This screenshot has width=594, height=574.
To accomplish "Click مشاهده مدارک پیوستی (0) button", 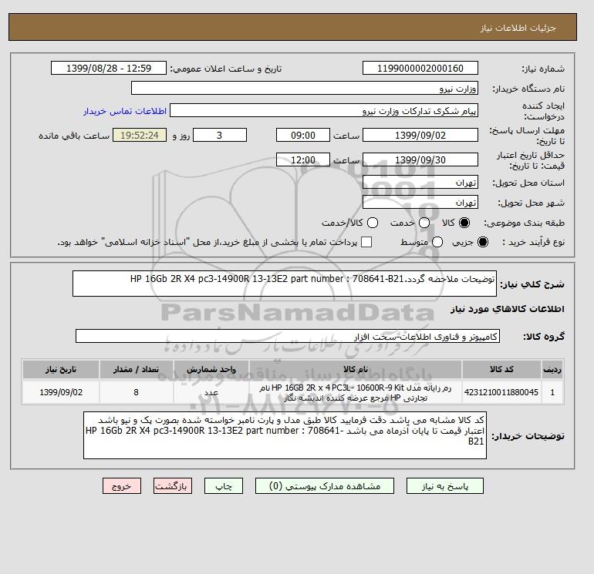I will click(325, 486).
